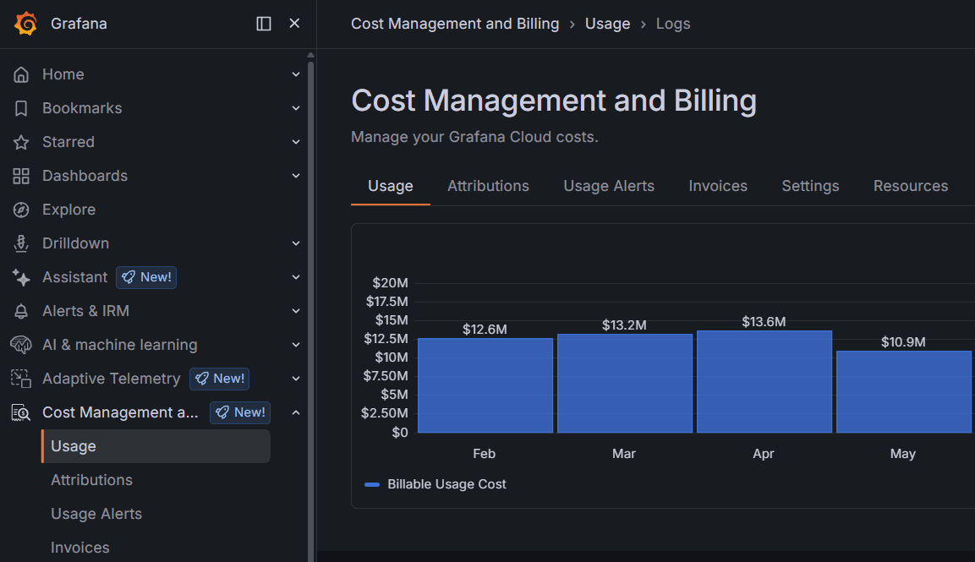This screenshot has width=975, height=562.
Task: Open the Settings tab
Action: (x=809, y=185)
